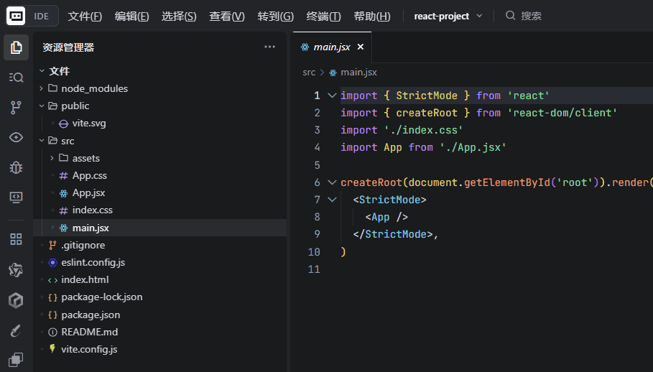The width and height of the screenshot is (653, 372).
Task: Click the index.html brackets icon
Action: pyautogui.click(x=52, y=280)
